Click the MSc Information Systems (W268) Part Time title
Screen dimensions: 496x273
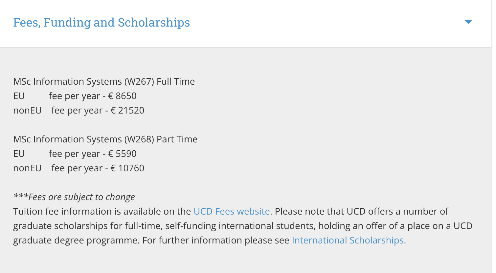click(105, 139)
